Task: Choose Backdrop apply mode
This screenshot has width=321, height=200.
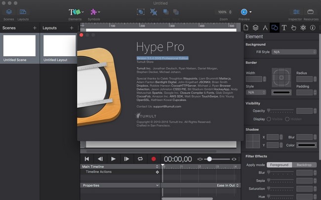Action: (304, 165)
